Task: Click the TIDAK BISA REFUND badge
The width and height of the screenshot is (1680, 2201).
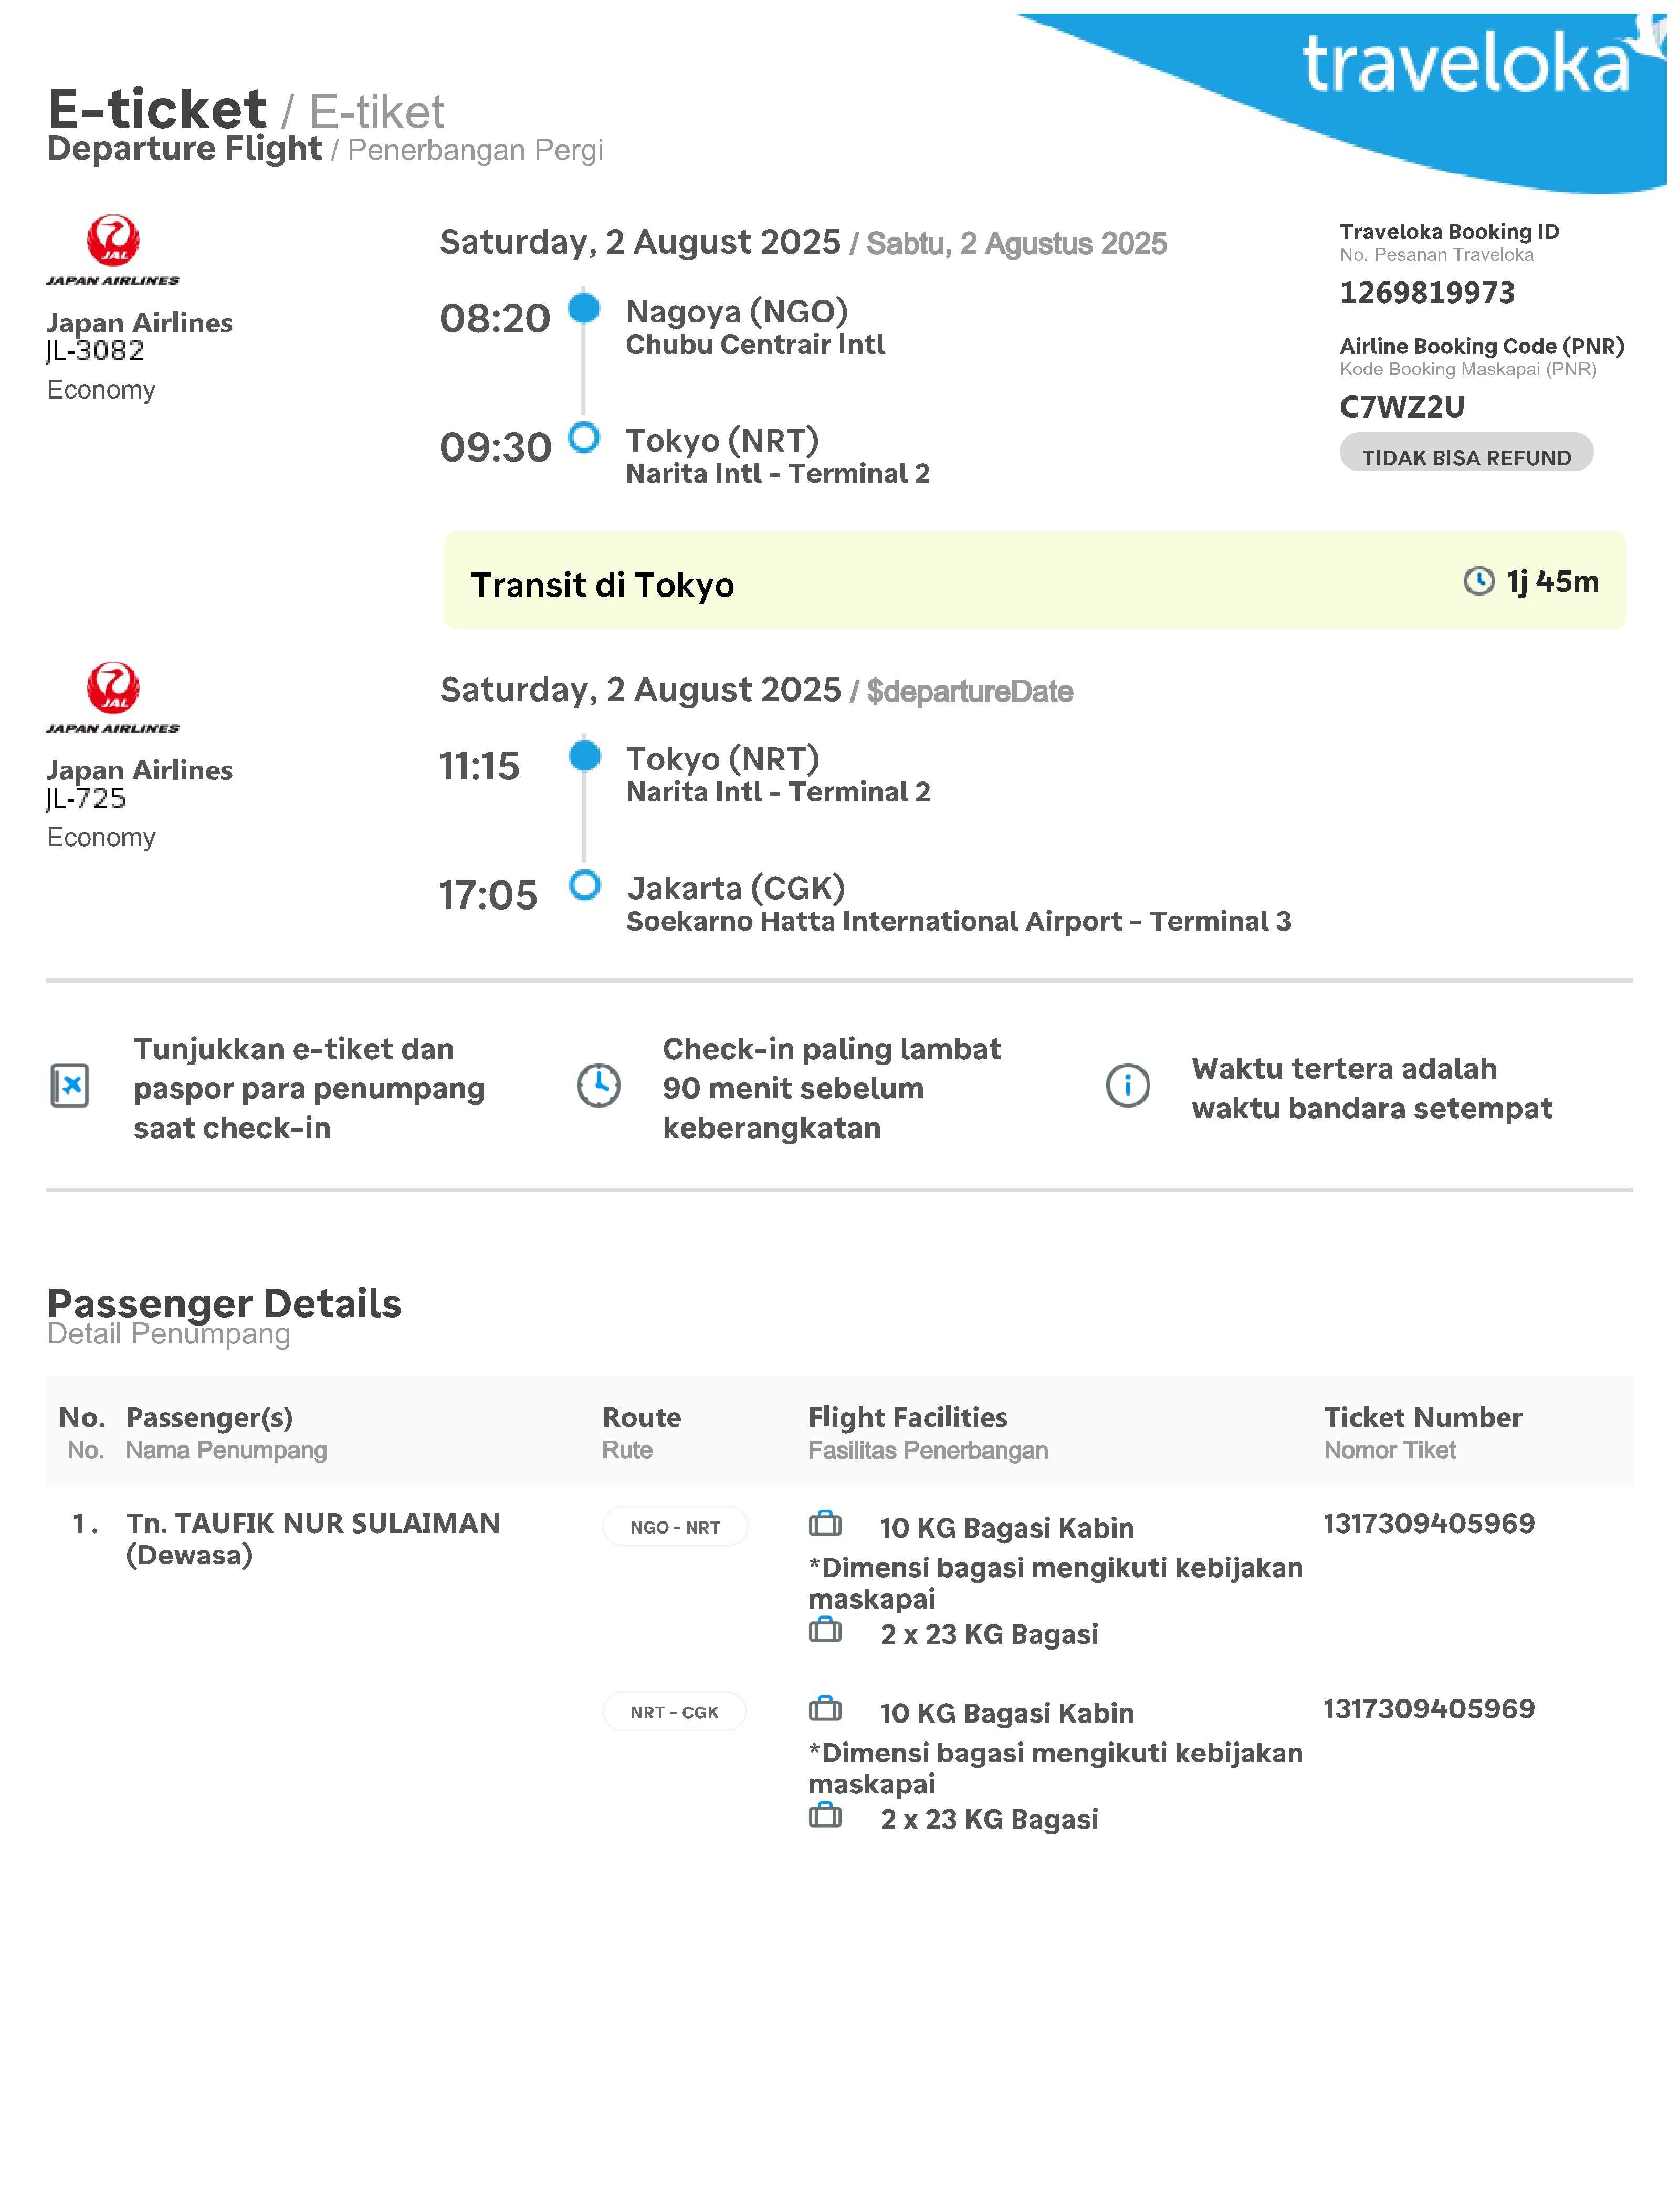Action: point(1466,455)
